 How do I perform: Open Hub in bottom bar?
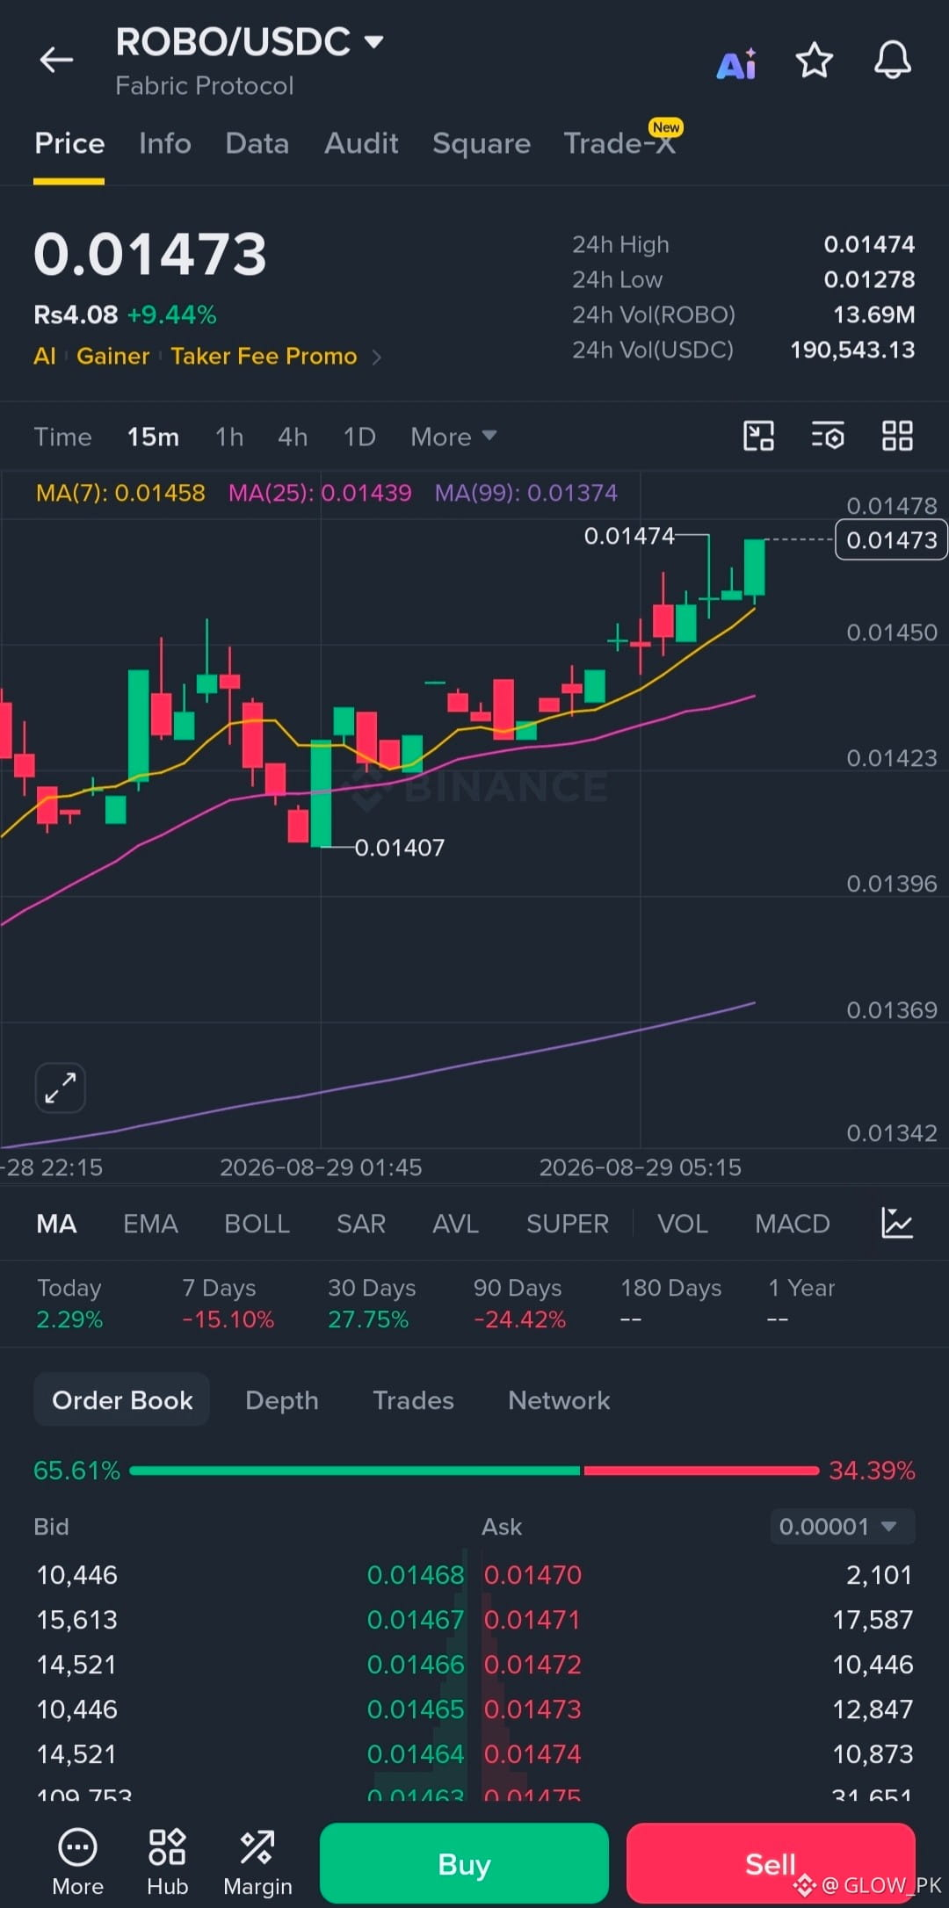[167, 1862]
